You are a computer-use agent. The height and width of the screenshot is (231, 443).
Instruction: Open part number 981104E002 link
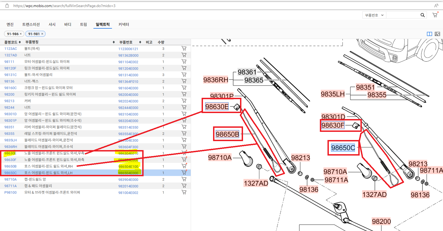128,62
